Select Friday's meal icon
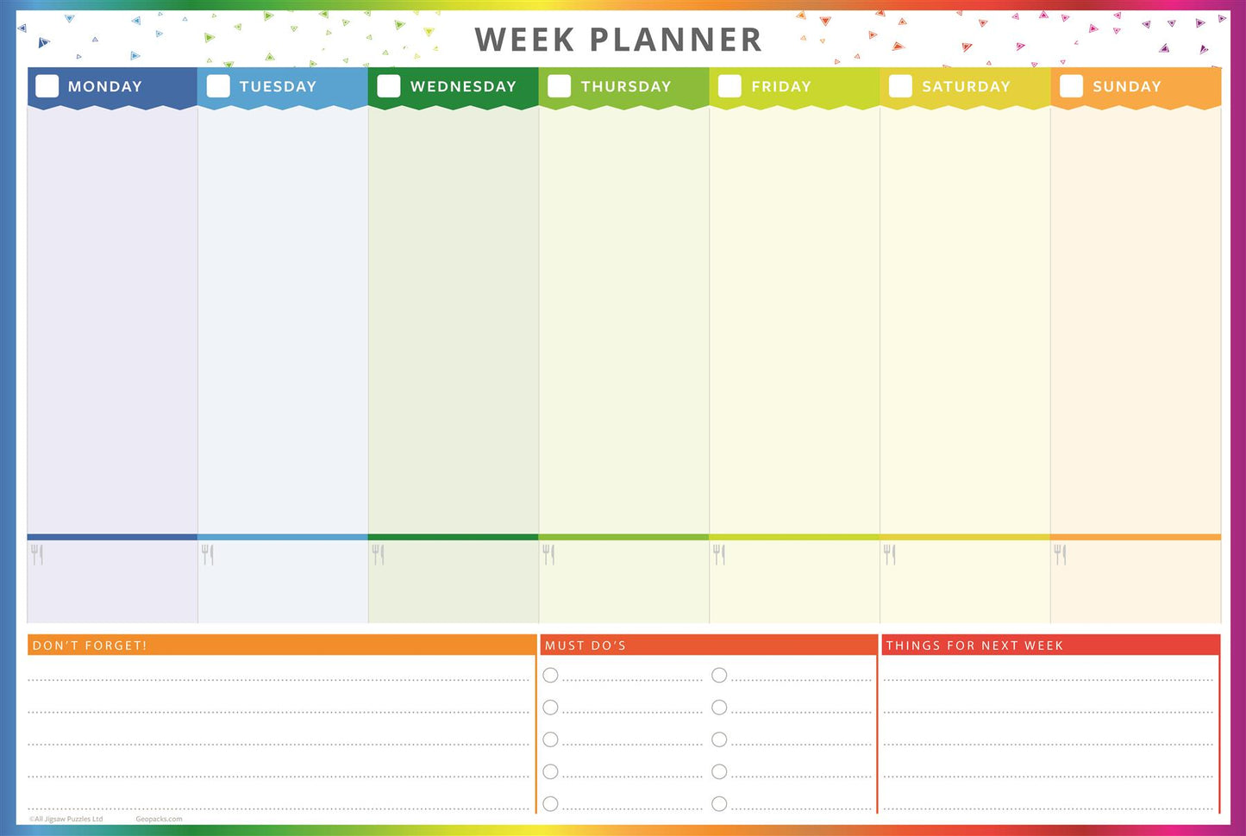Viewport: 1246px width, 836px height. [719, 555]
